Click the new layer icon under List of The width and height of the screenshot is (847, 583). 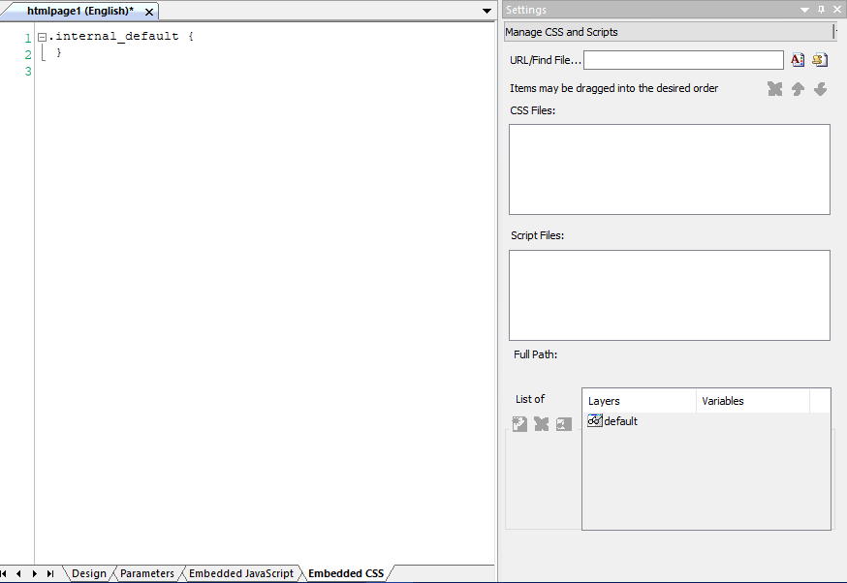(x=519, y=424)
